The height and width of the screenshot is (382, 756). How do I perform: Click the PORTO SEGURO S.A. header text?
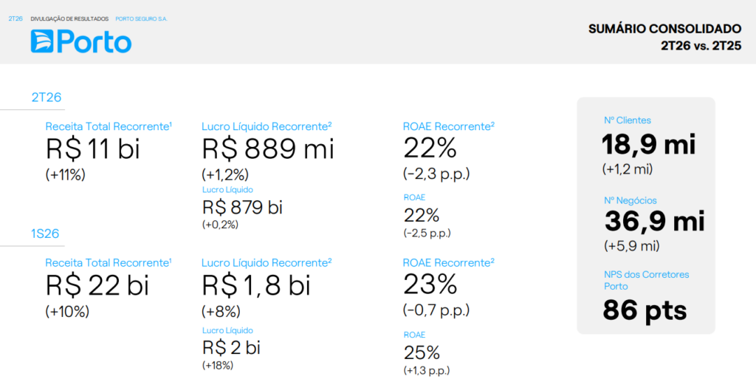142,18
